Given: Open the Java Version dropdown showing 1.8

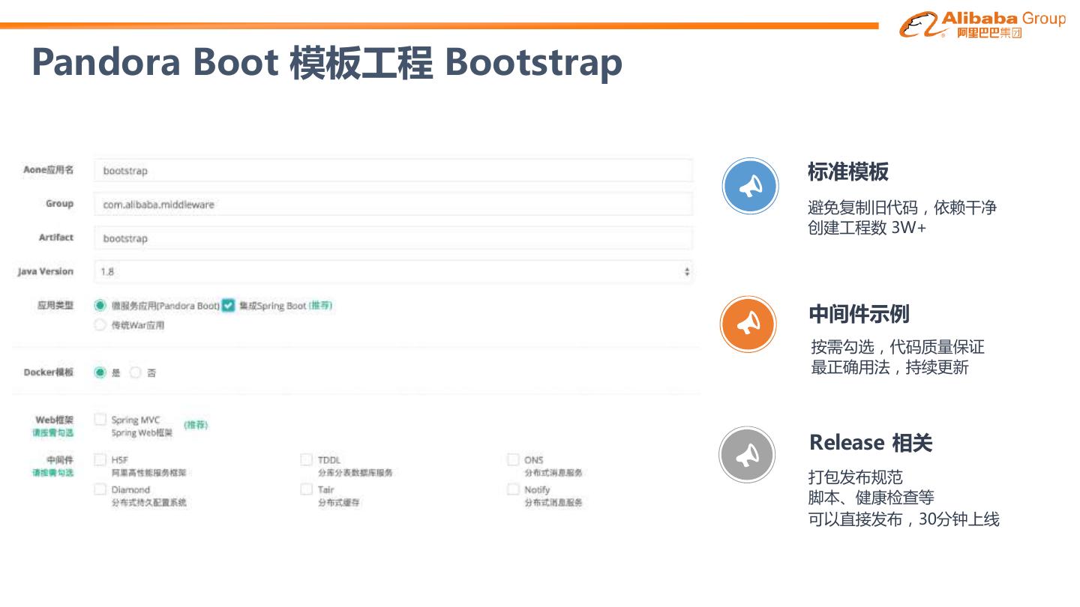Looking at the screenshot, I should pyautogui.click(x=394, y=272).
